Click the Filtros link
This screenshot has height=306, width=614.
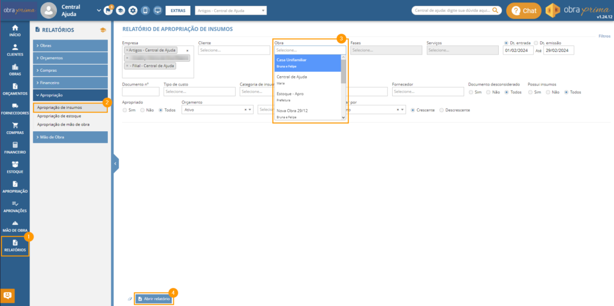click(604, 36)
